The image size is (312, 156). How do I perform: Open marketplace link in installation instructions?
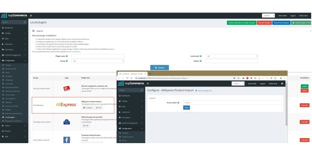click(76, 52)
